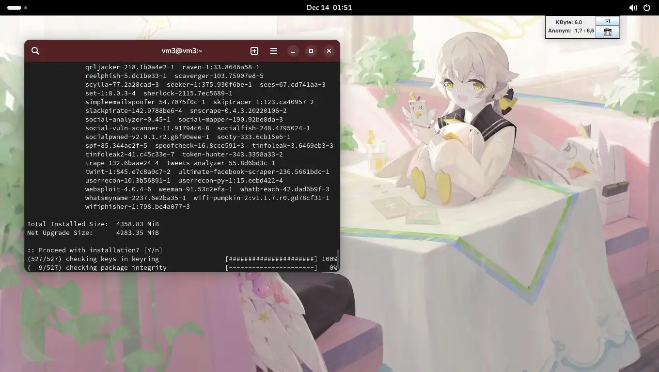Click package trape-132.6baae24-4
Image resolution: width=659 pixels, height=372 pixels.
tap(122, 163)
